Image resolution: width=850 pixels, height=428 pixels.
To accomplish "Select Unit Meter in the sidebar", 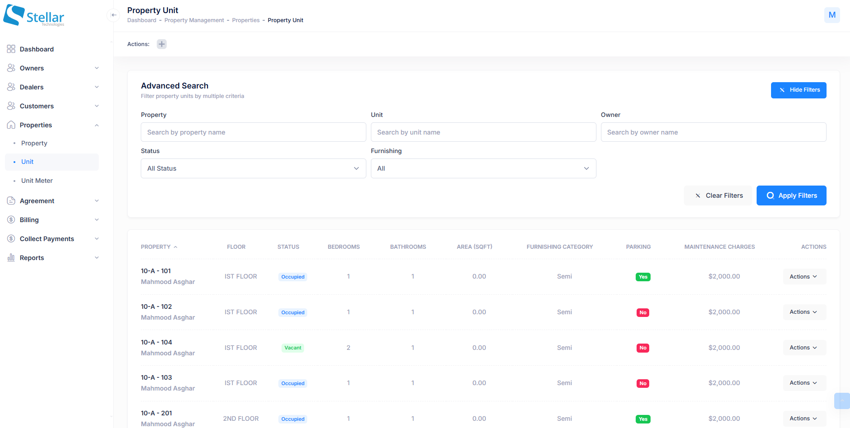I will (x=37, y=181).
